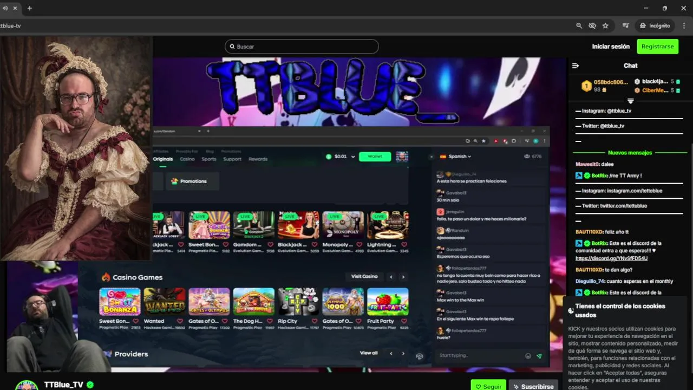Collapse the Kick chat panel icon

(576, 66)
